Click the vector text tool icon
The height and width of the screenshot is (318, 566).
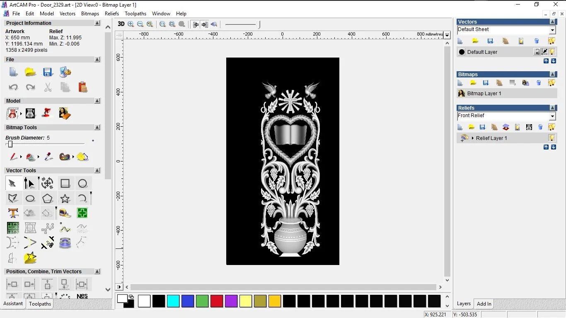point(13,213)
